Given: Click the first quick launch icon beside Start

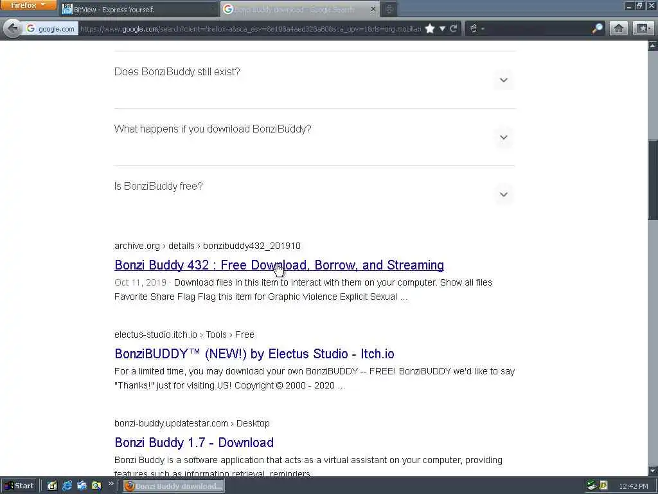Looking at the screenshot, I should tap(52, 486).
